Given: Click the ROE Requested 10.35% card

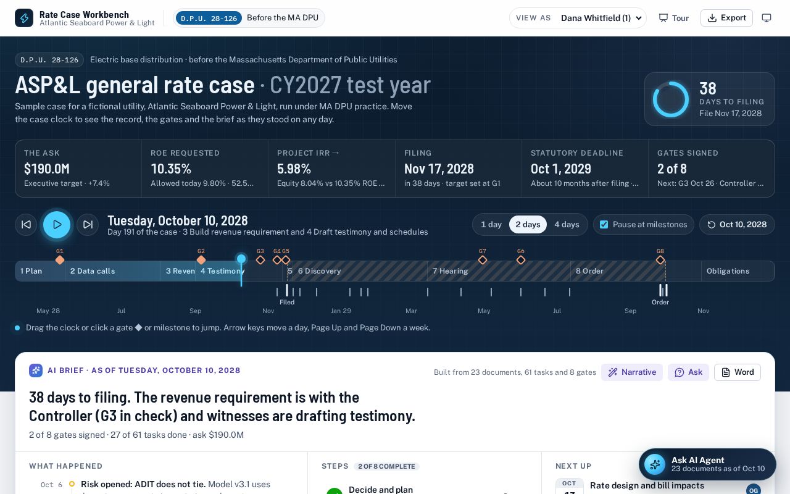Looking at the screenshot, I should 205,169.
